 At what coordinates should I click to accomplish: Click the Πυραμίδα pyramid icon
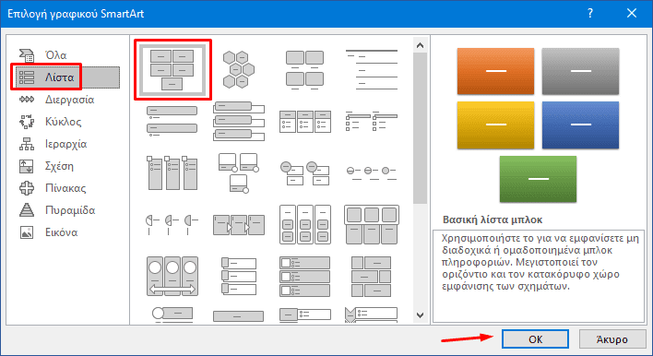coord(27,210)
